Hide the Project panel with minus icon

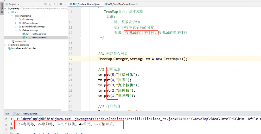pyautogui.click(x=65, y=4)
